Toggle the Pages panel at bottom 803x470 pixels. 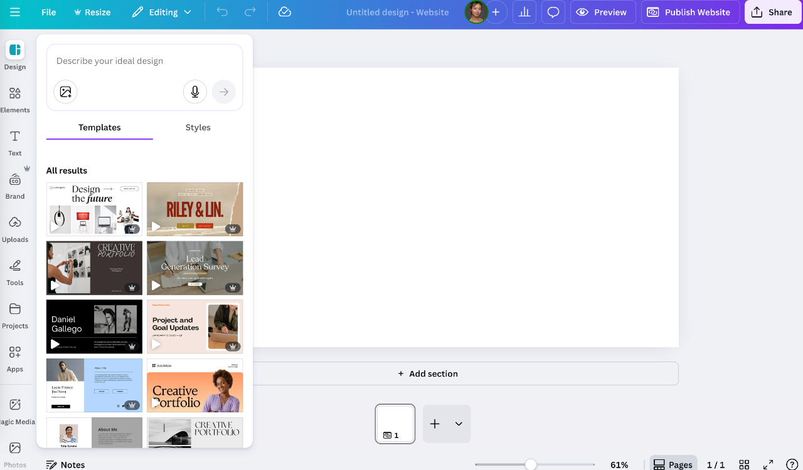pyautogui.click(x=673, y=464)
